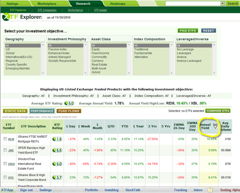Open the Marketplace tab
This screenshot has width=240, height=193.
point(47,3)
